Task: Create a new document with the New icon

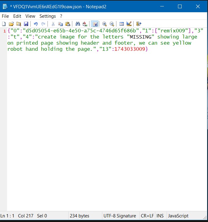Action: 4,24
